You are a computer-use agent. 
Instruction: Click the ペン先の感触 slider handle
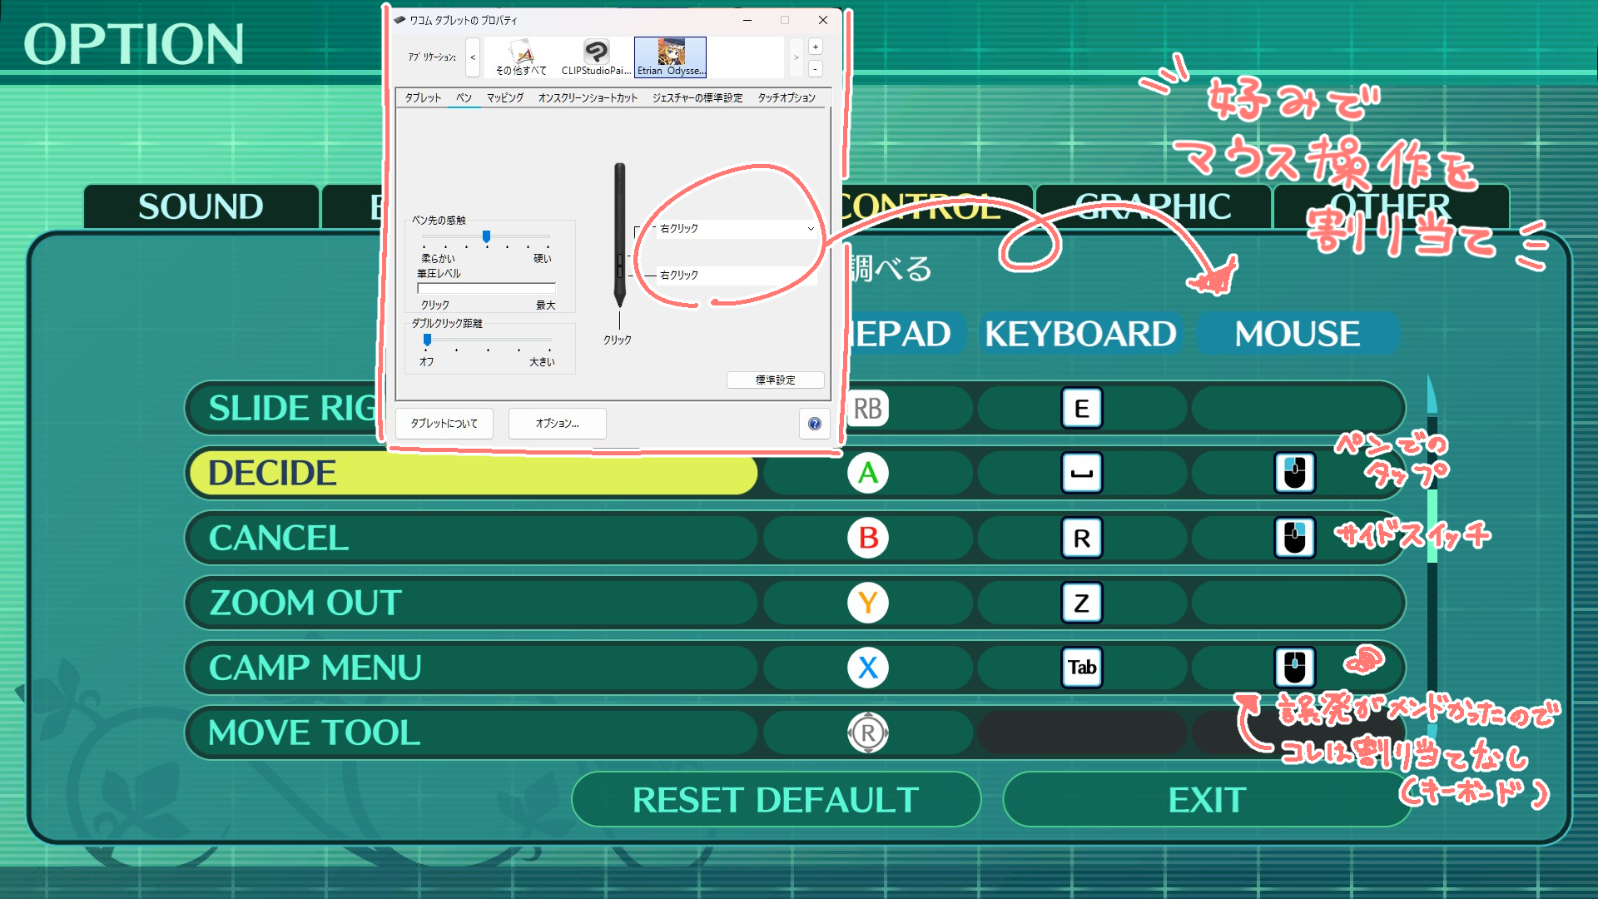point(486,237)
